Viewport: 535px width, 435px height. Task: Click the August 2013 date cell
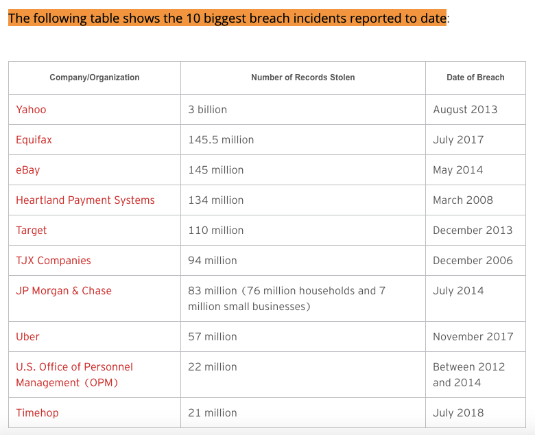tap(475, 110)
